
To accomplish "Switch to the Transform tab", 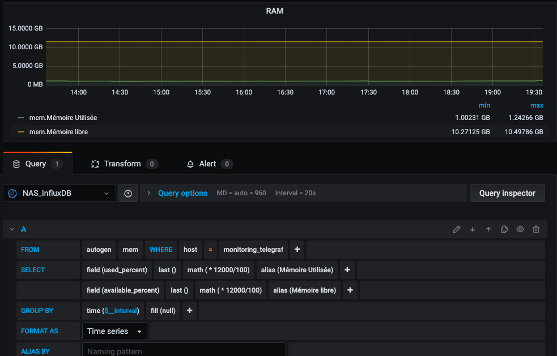I will coord(122,164).
